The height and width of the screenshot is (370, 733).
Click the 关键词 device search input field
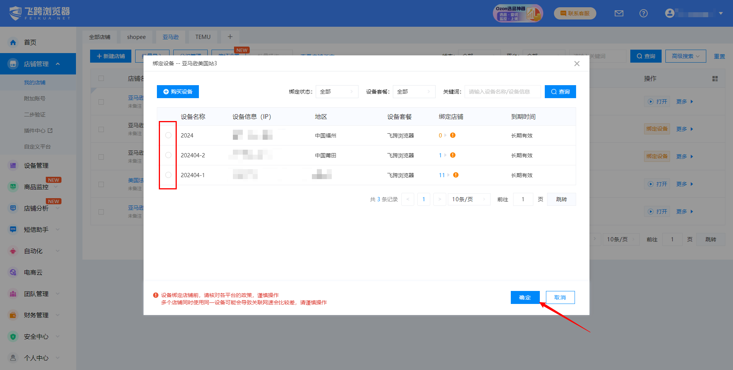[502, 92]
